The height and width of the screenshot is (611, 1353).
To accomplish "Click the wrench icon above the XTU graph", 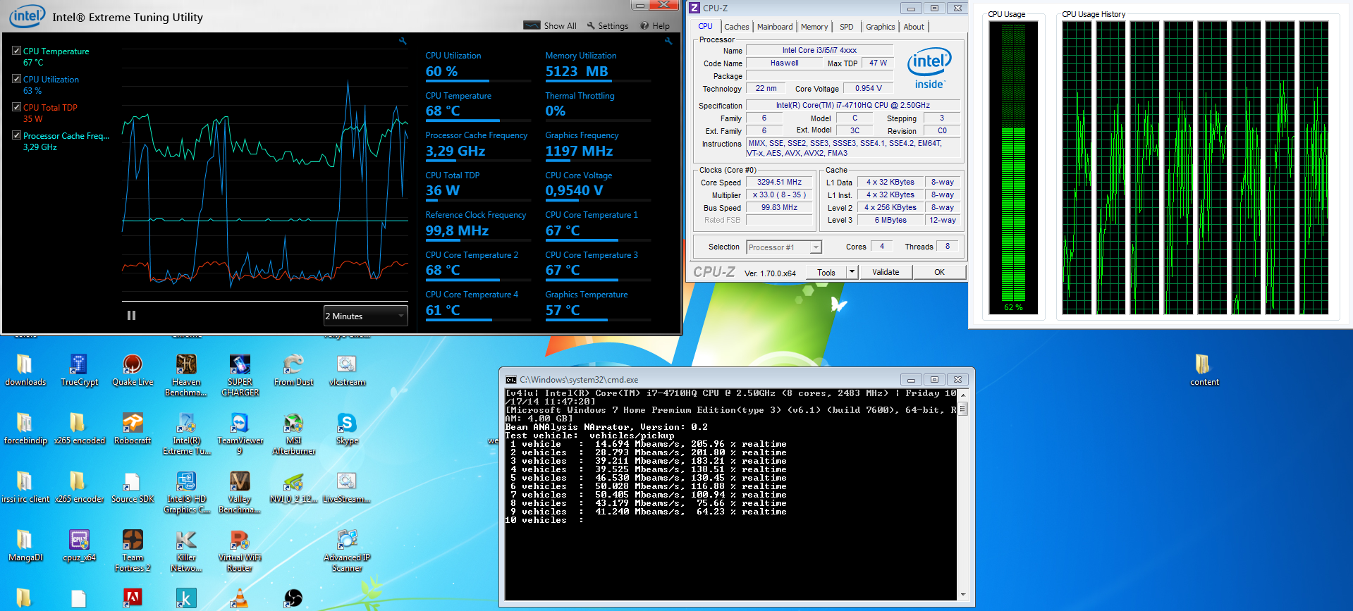I will pyautogui.click(x=403, y=41).
